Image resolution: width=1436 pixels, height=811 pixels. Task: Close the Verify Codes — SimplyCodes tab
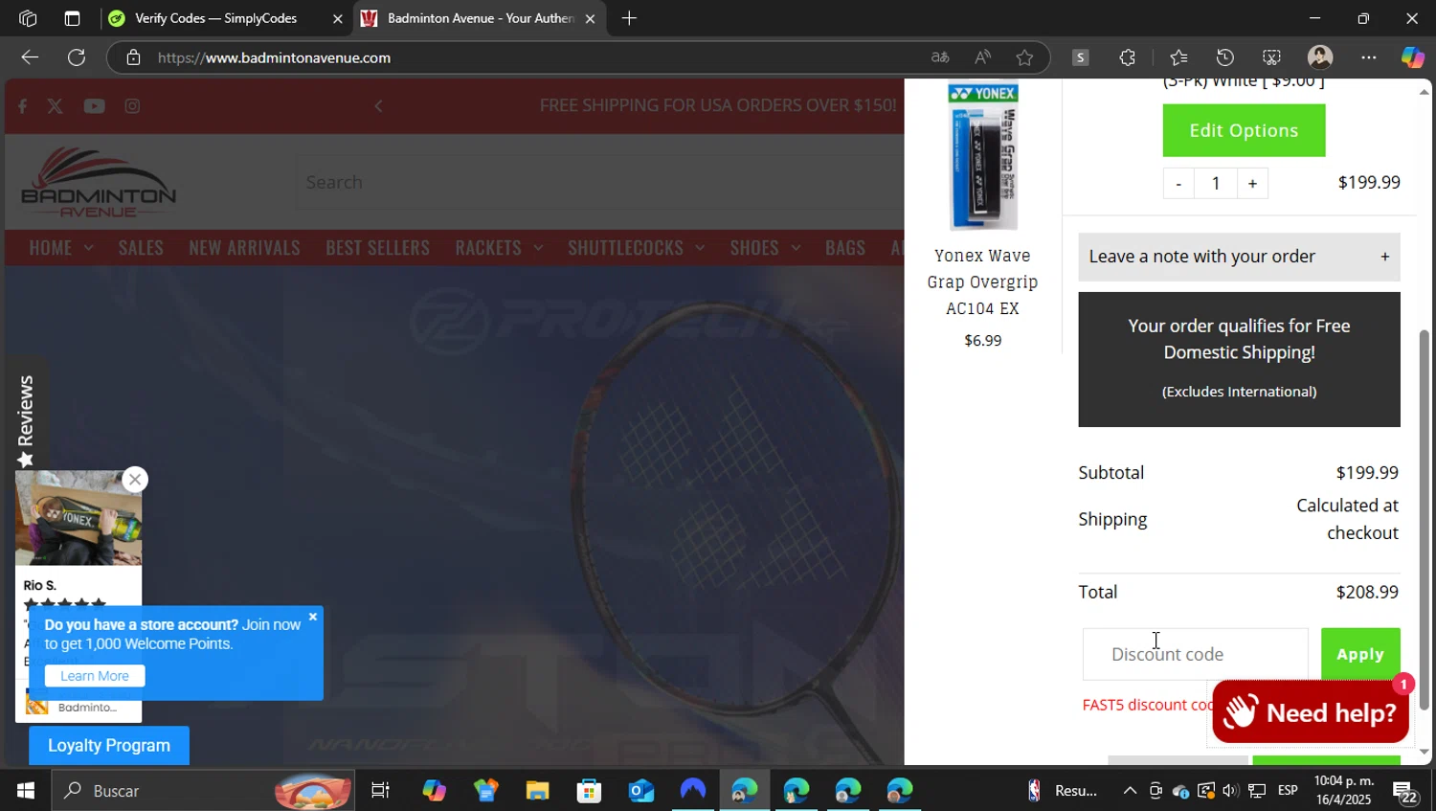pos(337,18)
